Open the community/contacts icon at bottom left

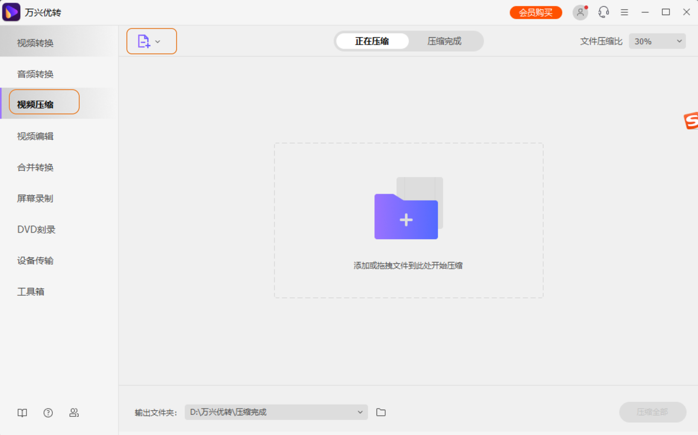pos(74,413)
